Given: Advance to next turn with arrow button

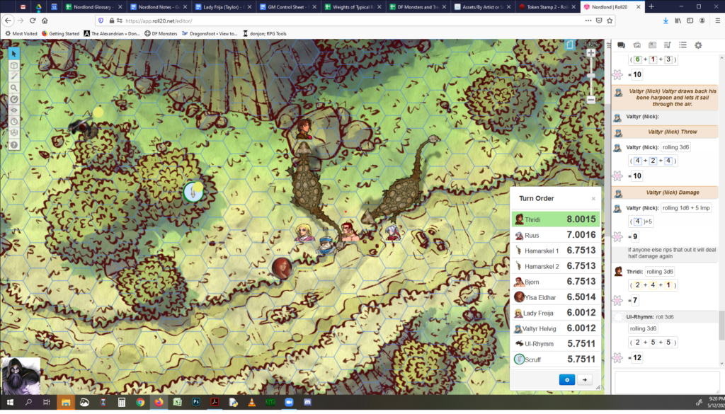Looking at the screenshot, I should 584,380.
